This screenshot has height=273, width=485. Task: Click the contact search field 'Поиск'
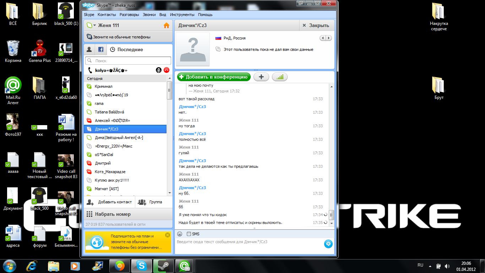(x=128, y=61)
